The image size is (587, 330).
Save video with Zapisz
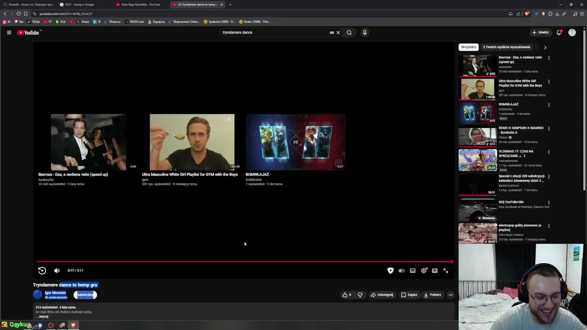click(409, 295)
